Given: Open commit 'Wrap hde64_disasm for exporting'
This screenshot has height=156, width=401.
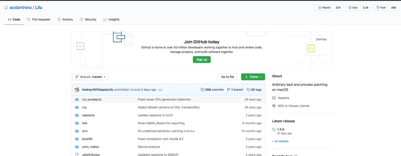Looking at the screenshot, I should pyautogui.click(x=161, y=123).
